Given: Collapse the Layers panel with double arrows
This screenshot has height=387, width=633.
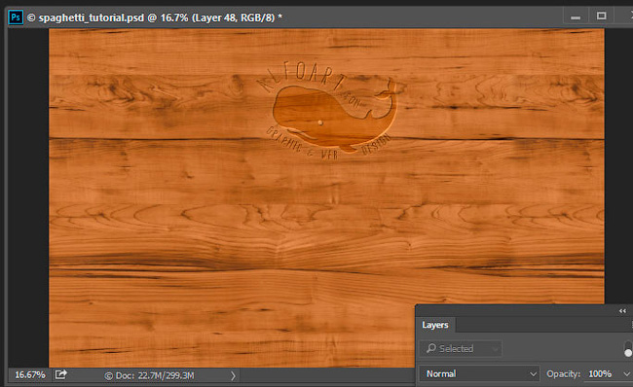Looking at the screenshot, I should [x=622, y=311].
